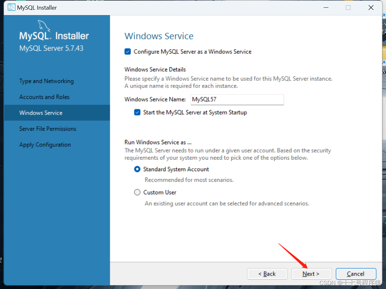Screen dimensions: 386x289
Task: Close the MySQL Installer window
Action: pos(371,8)
